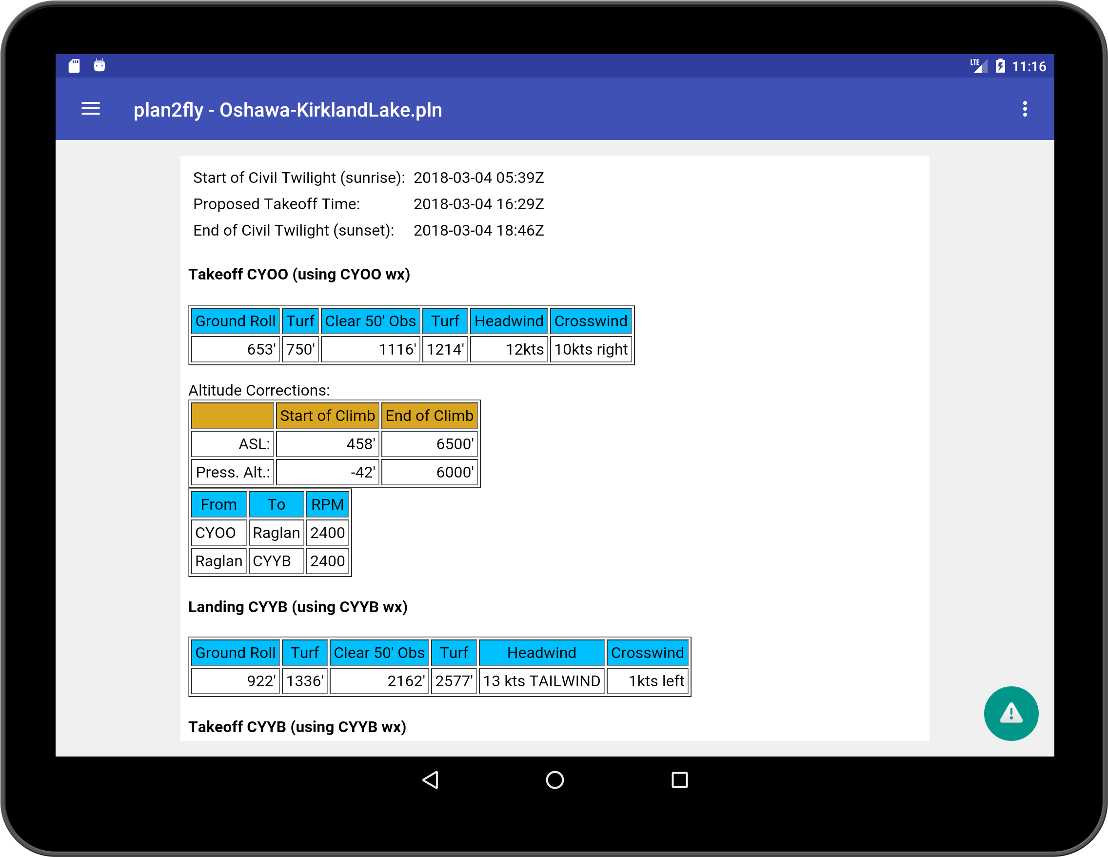Select the Start of Climb header cell
This screenshot has height=857, width=1108.
(x=327, y=416)
